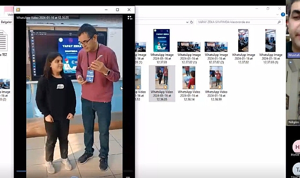This screenshot has width=300, height=178.
Task: Select WhatsApp Video at 12.36.59
Action: click(216, 83)
